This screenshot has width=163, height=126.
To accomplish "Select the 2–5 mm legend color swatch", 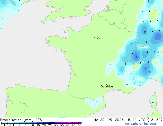I will click(22, 123).
